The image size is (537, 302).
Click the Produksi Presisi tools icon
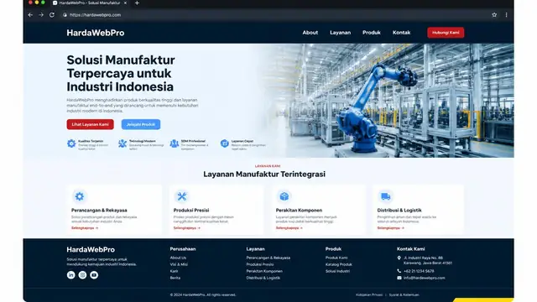[182, 196]
